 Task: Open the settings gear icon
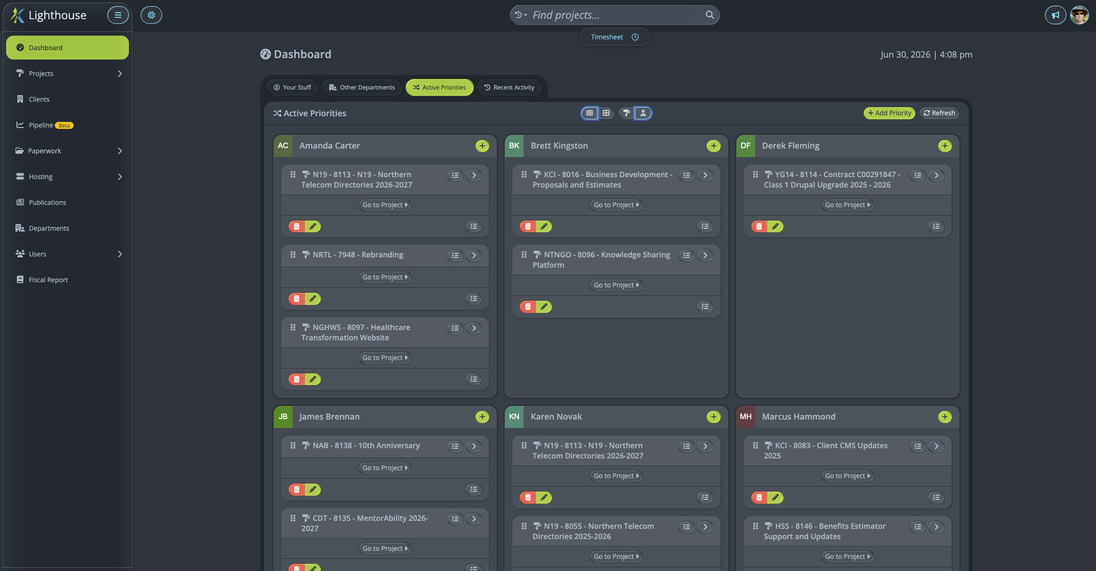(x=151, y=15)
